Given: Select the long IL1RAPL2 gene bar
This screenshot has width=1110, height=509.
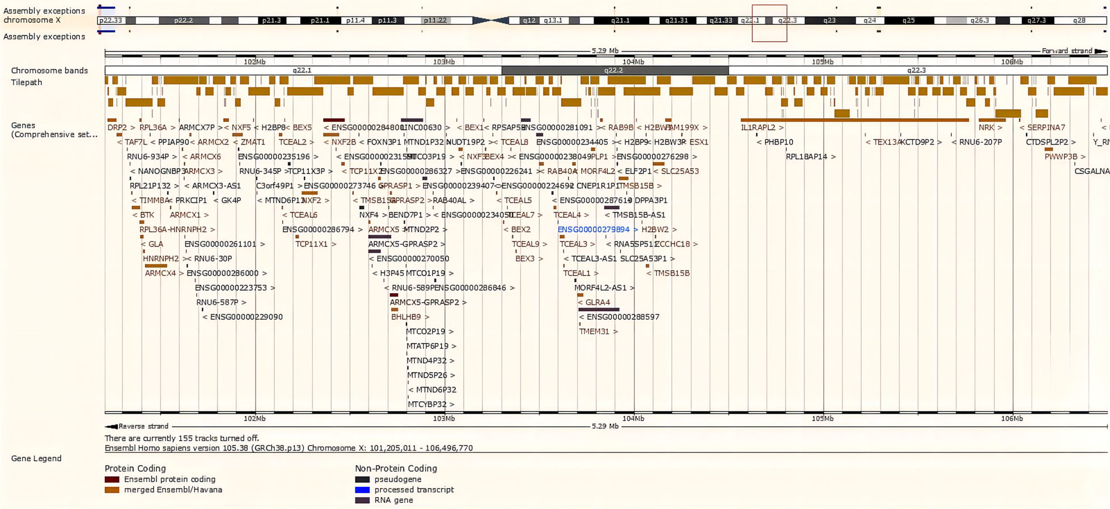Looking at the screenshot, I should 854,120.
